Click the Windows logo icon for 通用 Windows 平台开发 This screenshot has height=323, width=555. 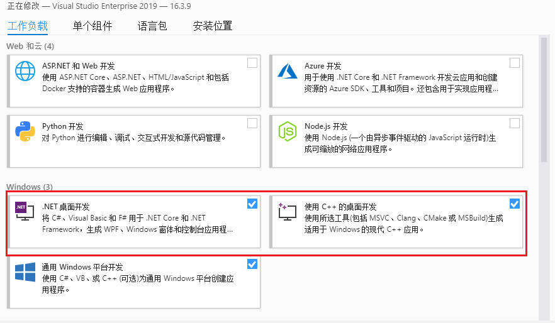[25, 271]
